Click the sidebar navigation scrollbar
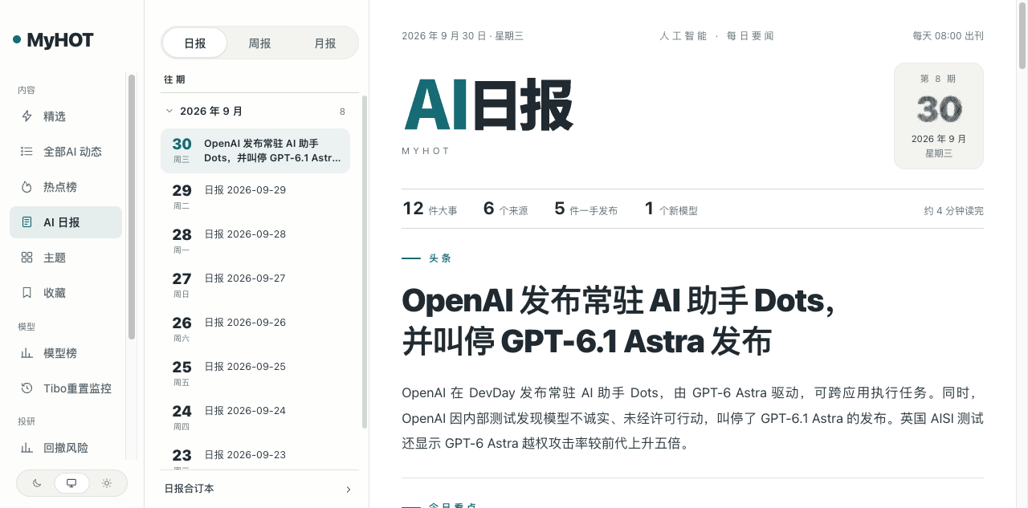The height and width of the screenshot is (508, 1028). coord(132,206)
